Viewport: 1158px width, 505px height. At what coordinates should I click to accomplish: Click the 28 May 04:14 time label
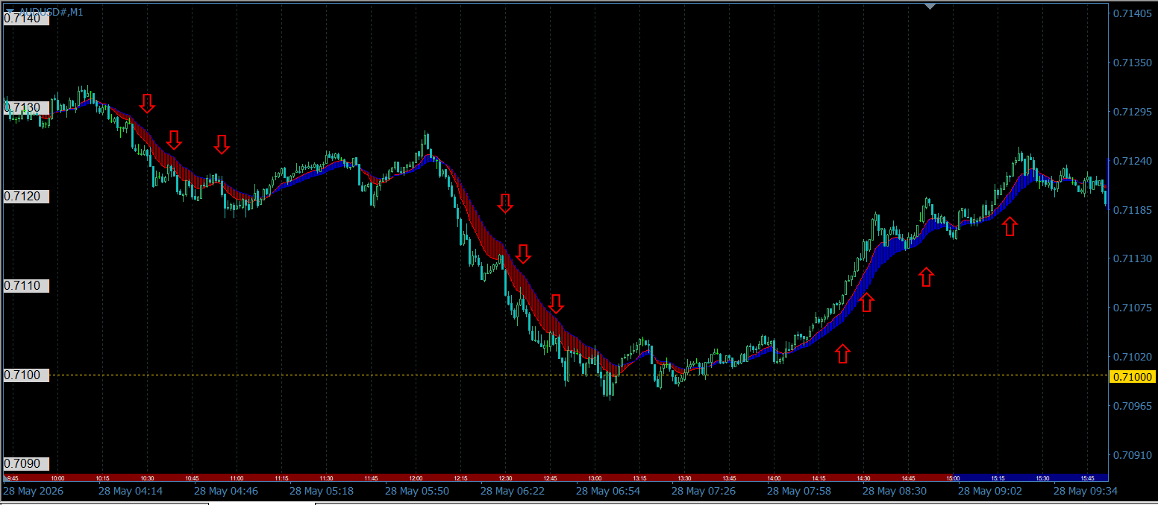click(x=131, y=491)
